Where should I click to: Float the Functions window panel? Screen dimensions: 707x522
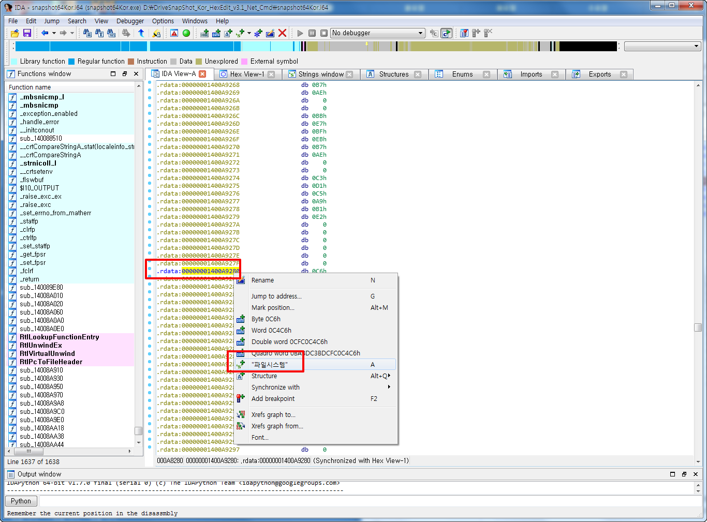coord(125,74)
